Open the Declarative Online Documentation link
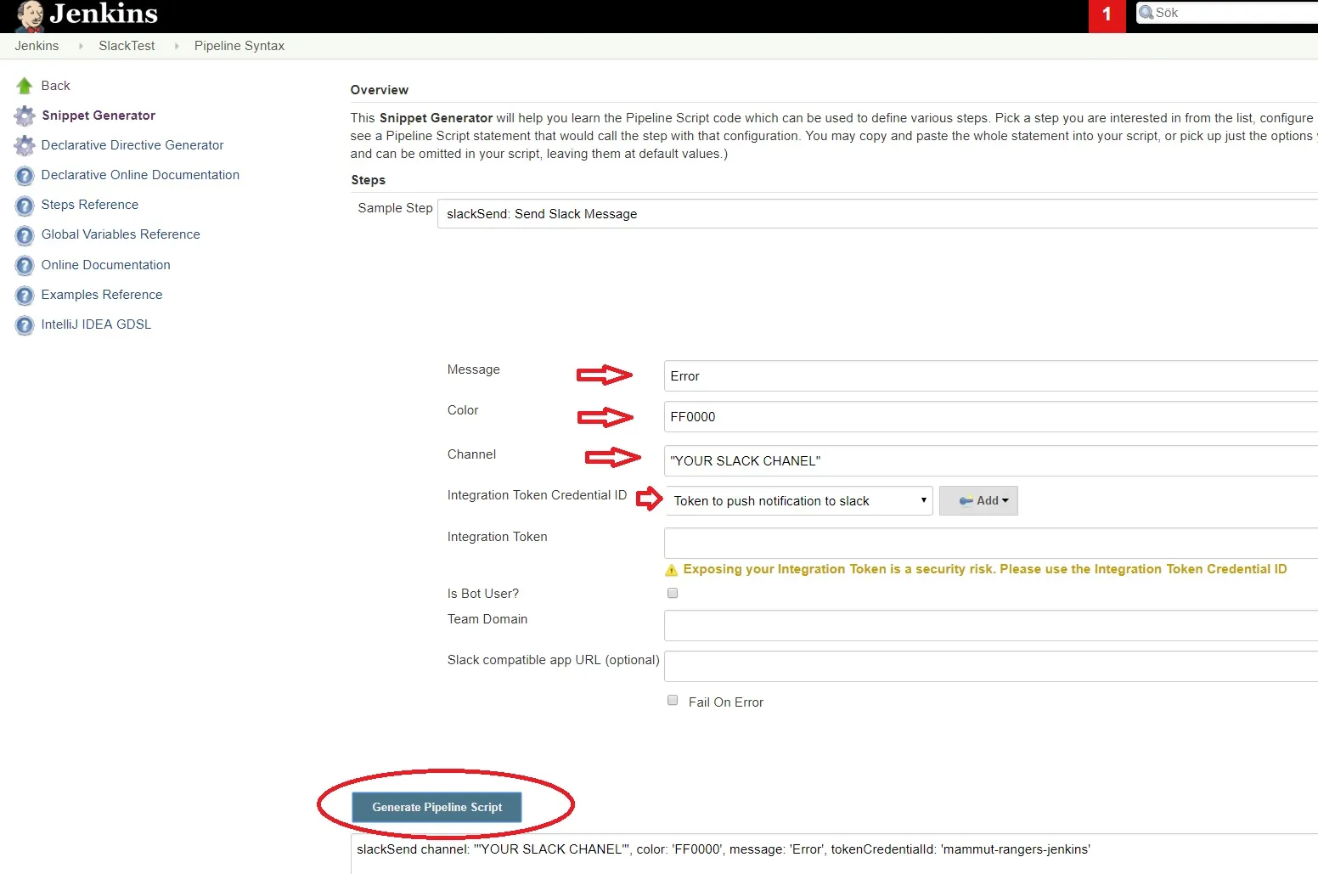Screen dimensions: 1318x874 140,175
